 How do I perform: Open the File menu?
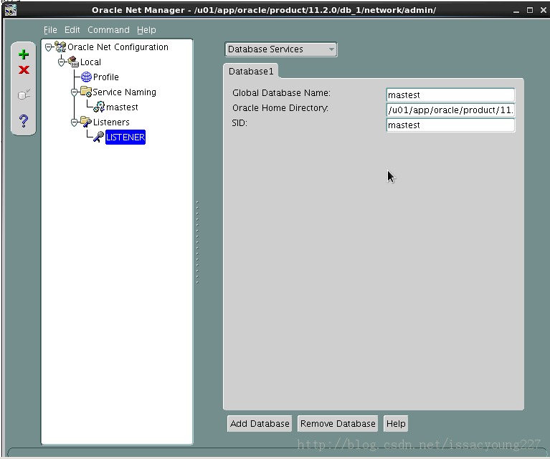pos(50,30)
